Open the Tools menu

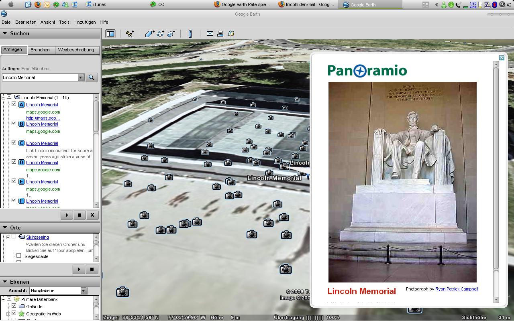pyautogui.click(x=64, y=22)
